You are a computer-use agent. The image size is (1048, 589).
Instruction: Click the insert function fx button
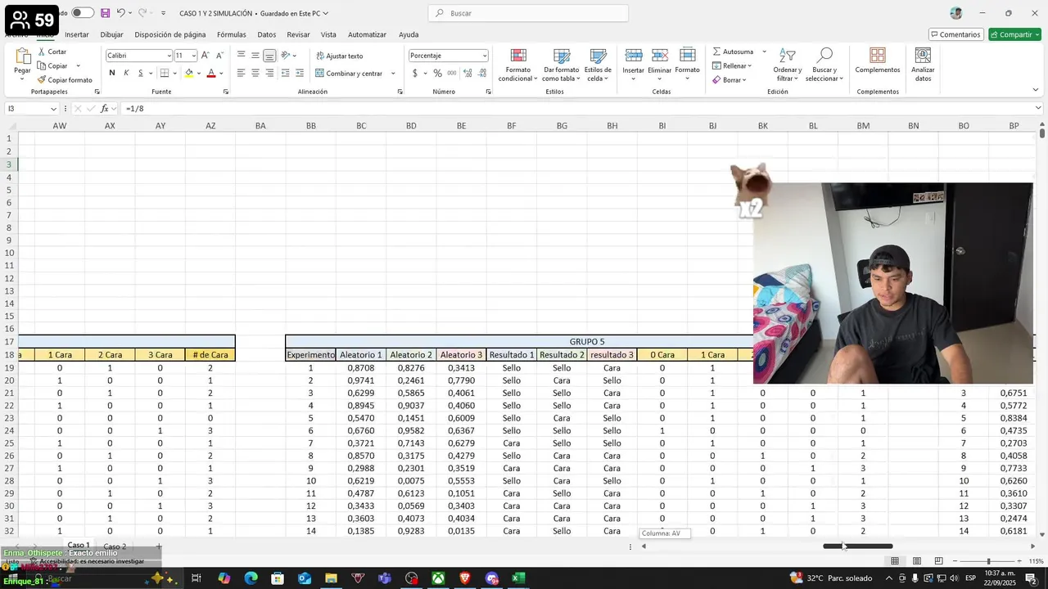[105, 109]
